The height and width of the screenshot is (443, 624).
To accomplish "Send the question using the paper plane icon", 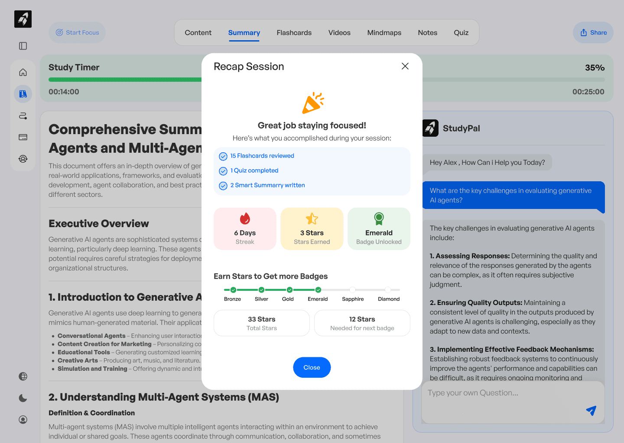I will pyautogui.click(x=591, y=411).
